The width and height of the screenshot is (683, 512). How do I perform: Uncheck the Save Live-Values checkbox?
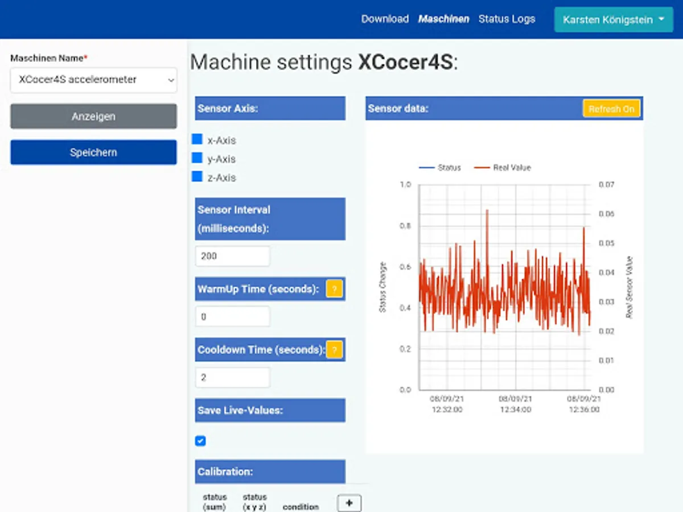(x=200, y=441)
